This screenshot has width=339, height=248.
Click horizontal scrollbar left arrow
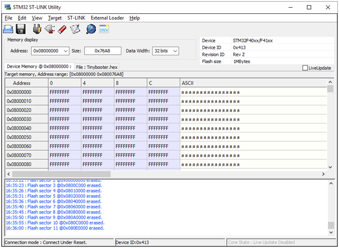click(8, 174)
